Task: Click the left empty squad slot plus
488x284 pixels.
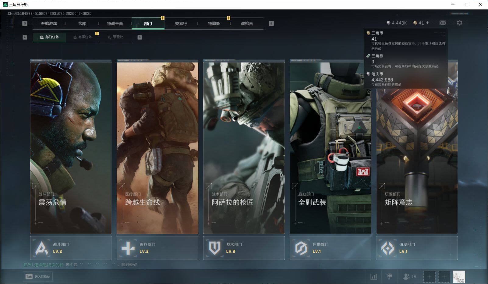Action: click(x=429, y=277)
